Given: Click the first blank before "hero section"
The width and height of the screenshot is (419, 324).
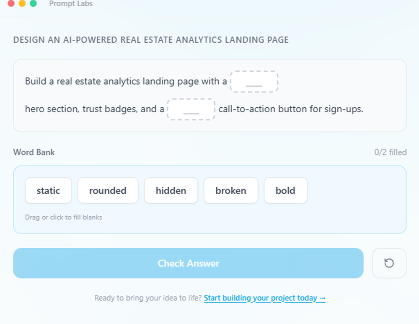Looking at the screenshot, I should tap(254, 82).
